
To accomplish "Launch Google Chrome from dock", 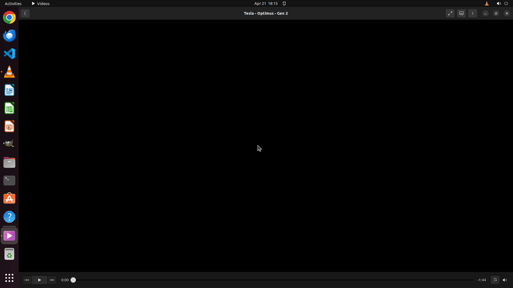I will (x=9, y=18).
